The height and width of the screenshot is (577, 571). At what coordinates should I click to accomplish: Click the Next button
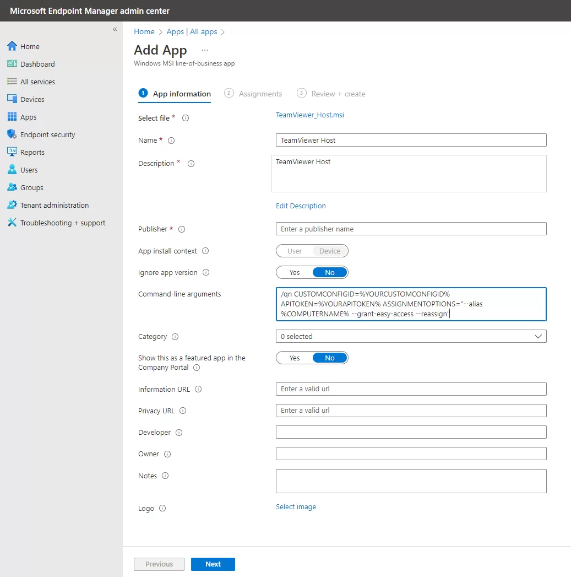pos(213,564)
